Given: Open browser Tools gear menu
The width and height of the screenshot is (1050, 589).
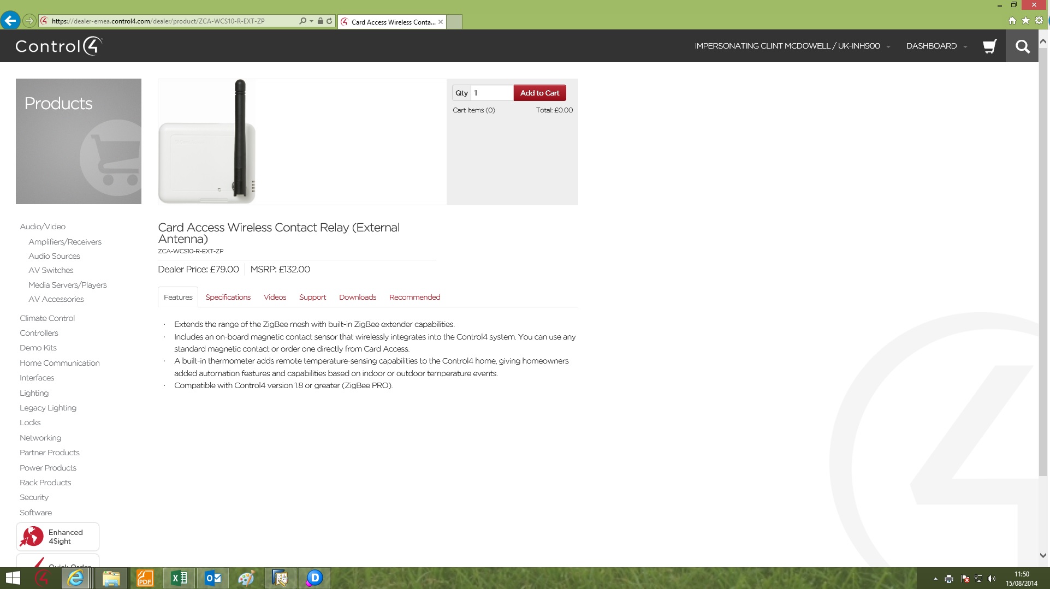Looking at the screenshot, I should pos(1039,20).
